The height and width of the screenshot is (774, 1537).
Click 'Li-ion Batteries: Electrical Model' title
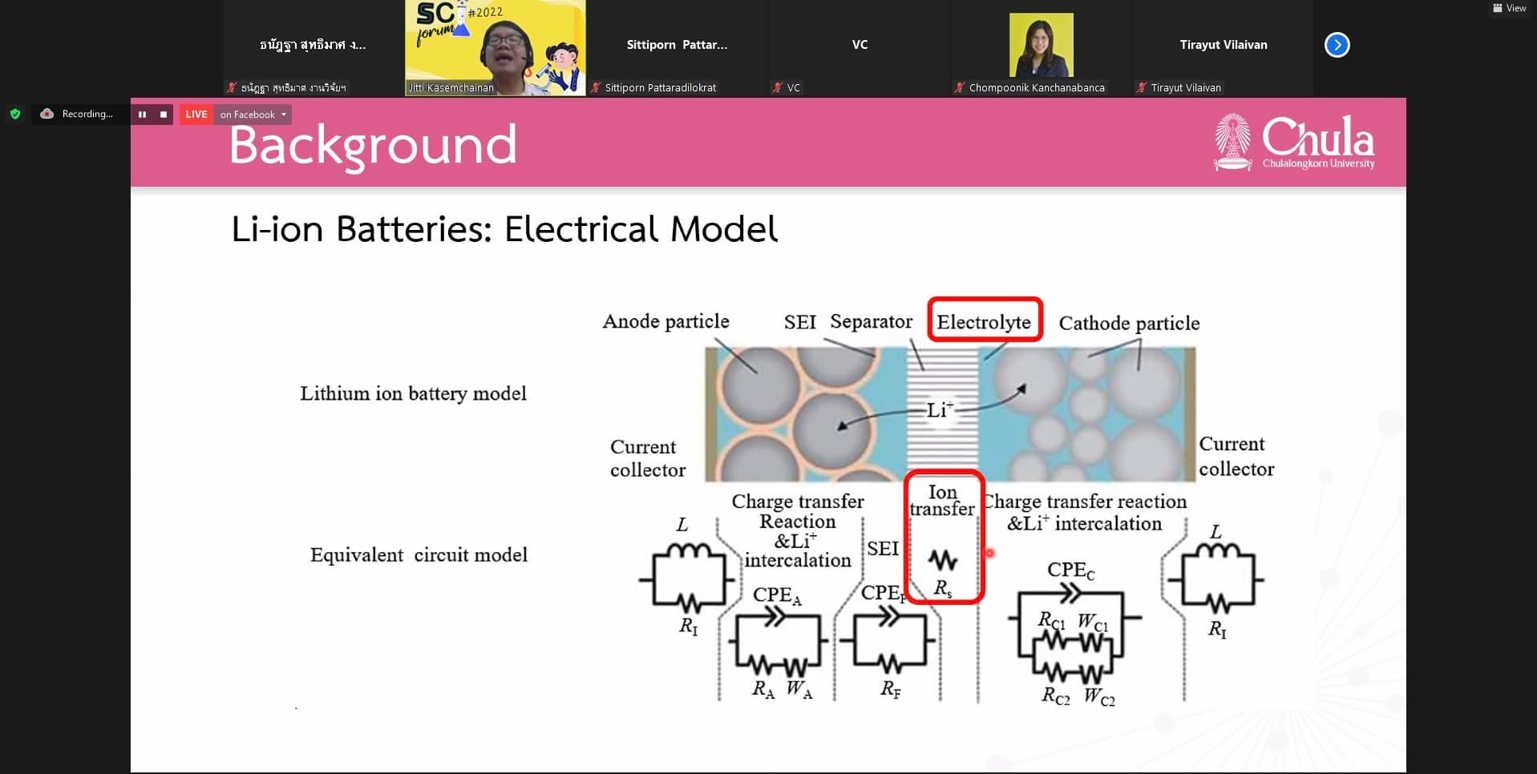tap(504, 229)
